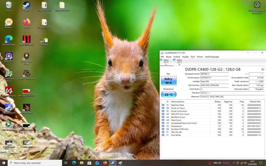Open the Język(Language) menu
The height and width of the screenshot is (166, 266).
[212, 57]
